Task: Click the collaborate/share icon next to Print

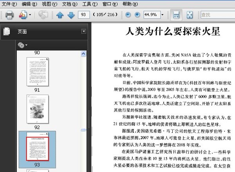Action: [x=22, y=15]
